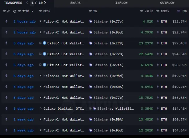
Task: Go to previous transfers page arrow
Action: 27,3
